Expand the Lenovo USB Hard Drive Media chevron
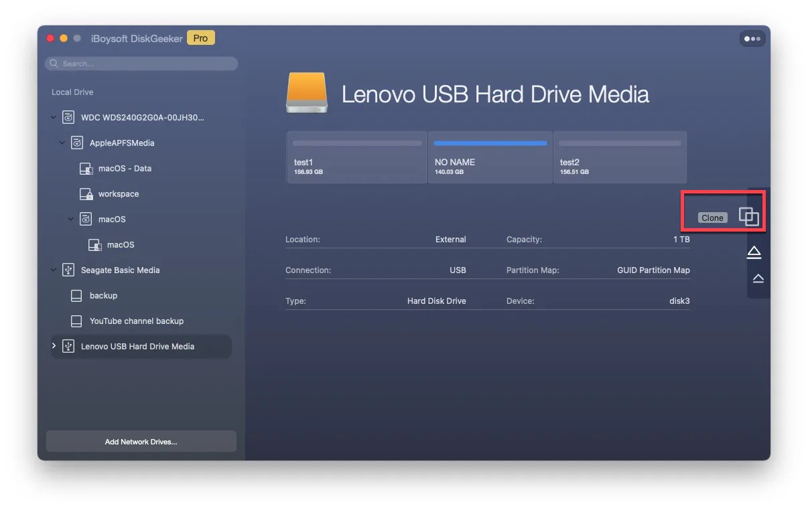Screen dimensions: 808x510 (x=54, y=346)
